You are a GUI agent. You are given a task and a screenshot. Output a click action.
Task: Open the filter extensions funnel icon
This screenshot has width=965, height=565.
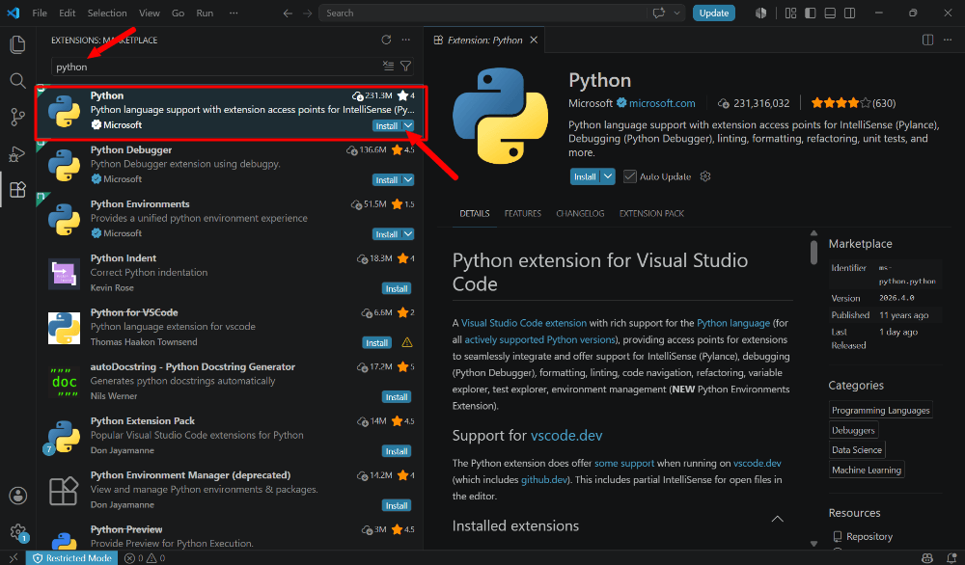point(405,66)
